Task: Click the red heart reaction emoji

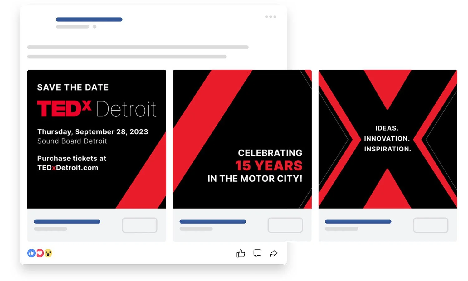Action: pyautogui.click(x=40, y=253)
